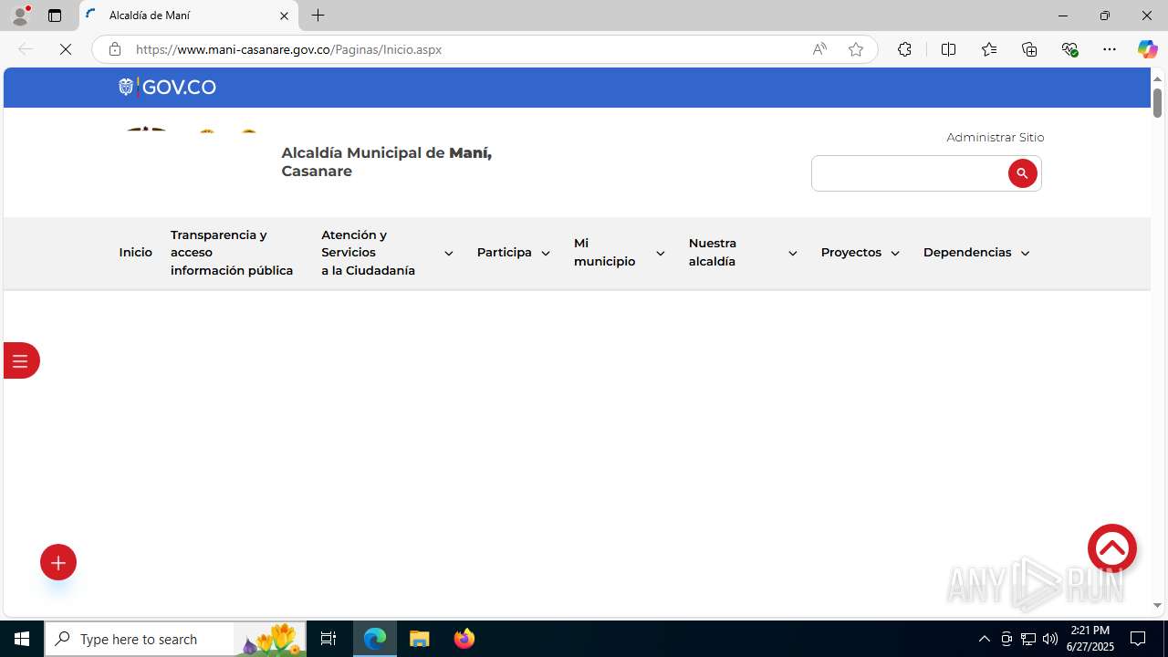
Task: Open Read aloud in address bar
Action: pos(819,49)
